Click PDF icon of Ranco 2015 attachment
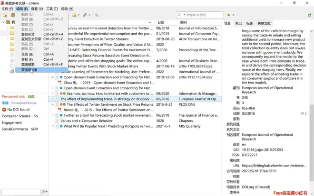The image size is (314, 196). 59,110
